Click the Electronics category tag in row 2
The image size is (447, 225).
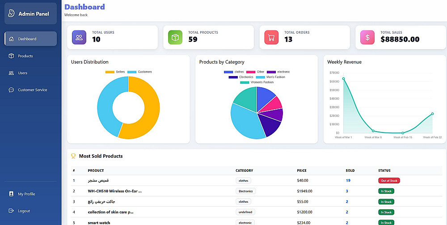point(246,191)
